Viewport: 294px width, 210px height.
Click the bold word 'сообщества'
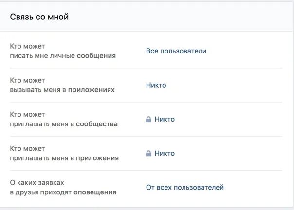click(97, 124)
